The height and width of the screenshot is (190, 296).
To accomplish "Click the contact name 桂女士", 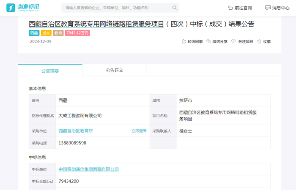I will point(186,131).
